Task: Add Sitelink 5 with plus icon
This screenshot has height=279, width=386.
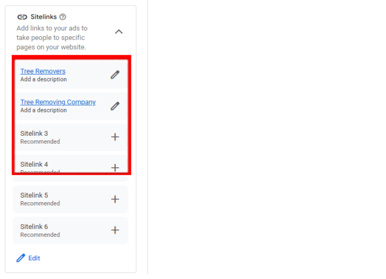Action: coord(115,199)
